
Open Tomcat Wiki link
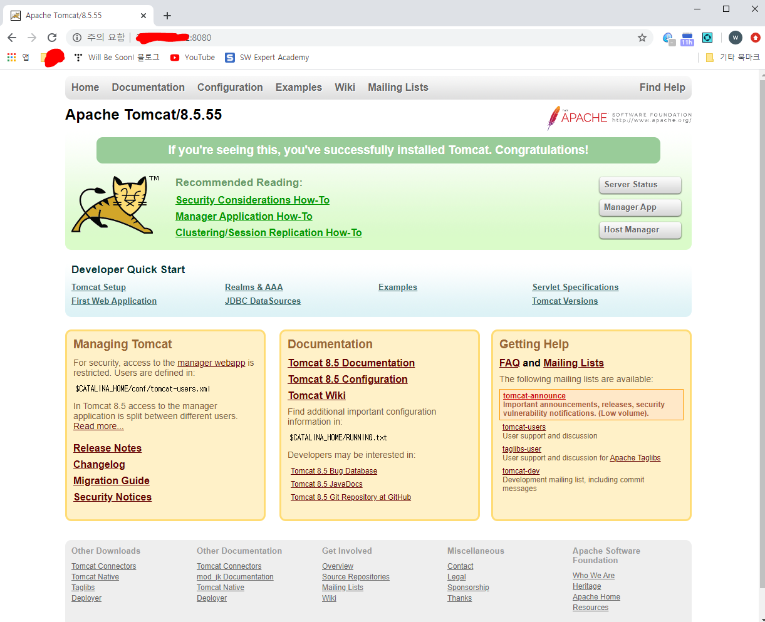coord(317,396)
